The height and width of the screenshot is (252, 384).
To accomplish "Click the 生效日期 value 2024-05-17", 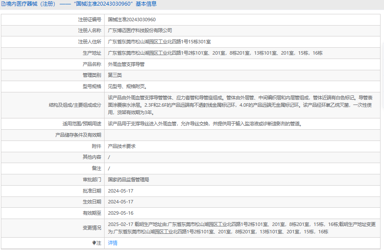I will click(x=121, y=202).
